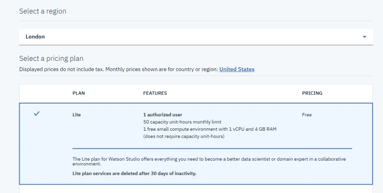Follow the United States country link
The height and width of the screenshot is (193, 383).
click(x=237, y=69)
